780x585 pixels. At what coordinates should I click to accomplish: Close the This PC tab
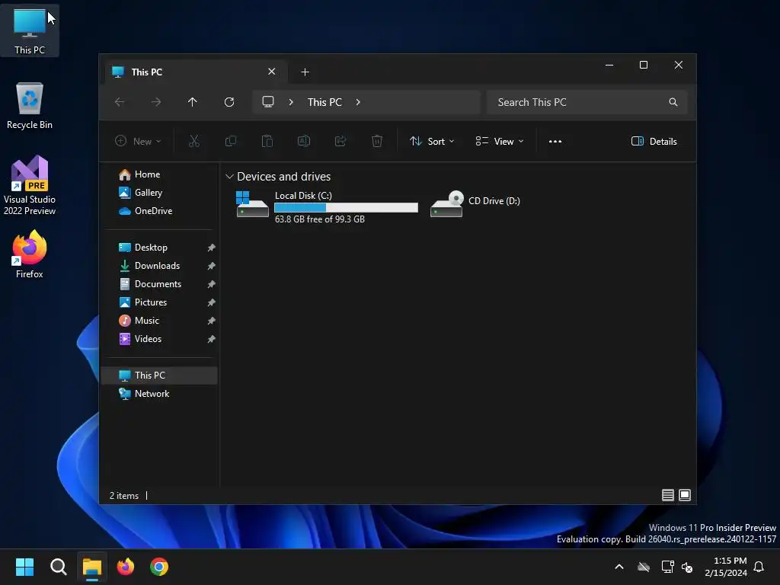272,72
